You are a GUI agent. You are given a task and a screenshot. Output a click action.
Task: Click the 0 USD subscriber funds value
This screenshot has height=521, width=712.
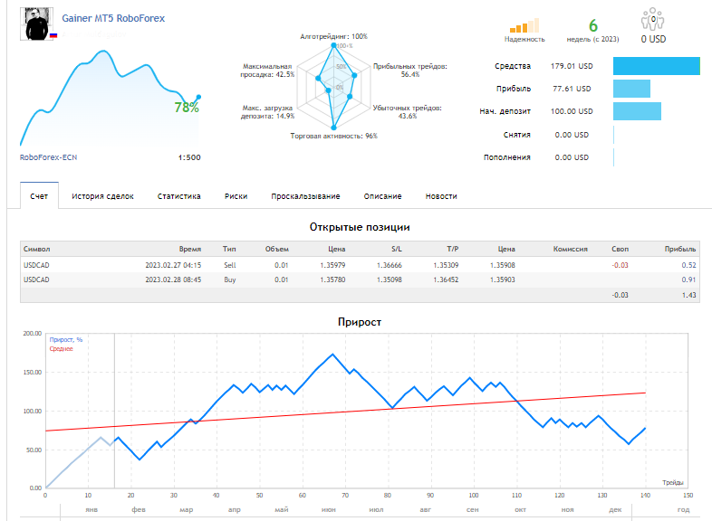(653, 40)
